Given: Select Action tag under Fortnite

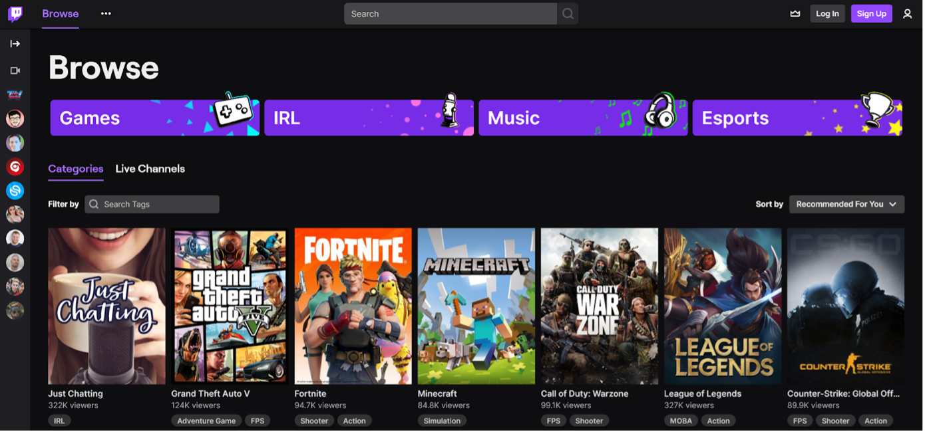Looking at the screenshot, I should coord(355,421).
